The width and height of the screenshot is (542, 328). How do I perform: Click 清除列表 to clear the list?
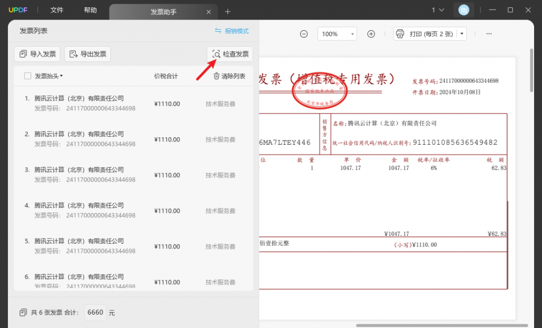pyautogui.click(x=229, y=76)
